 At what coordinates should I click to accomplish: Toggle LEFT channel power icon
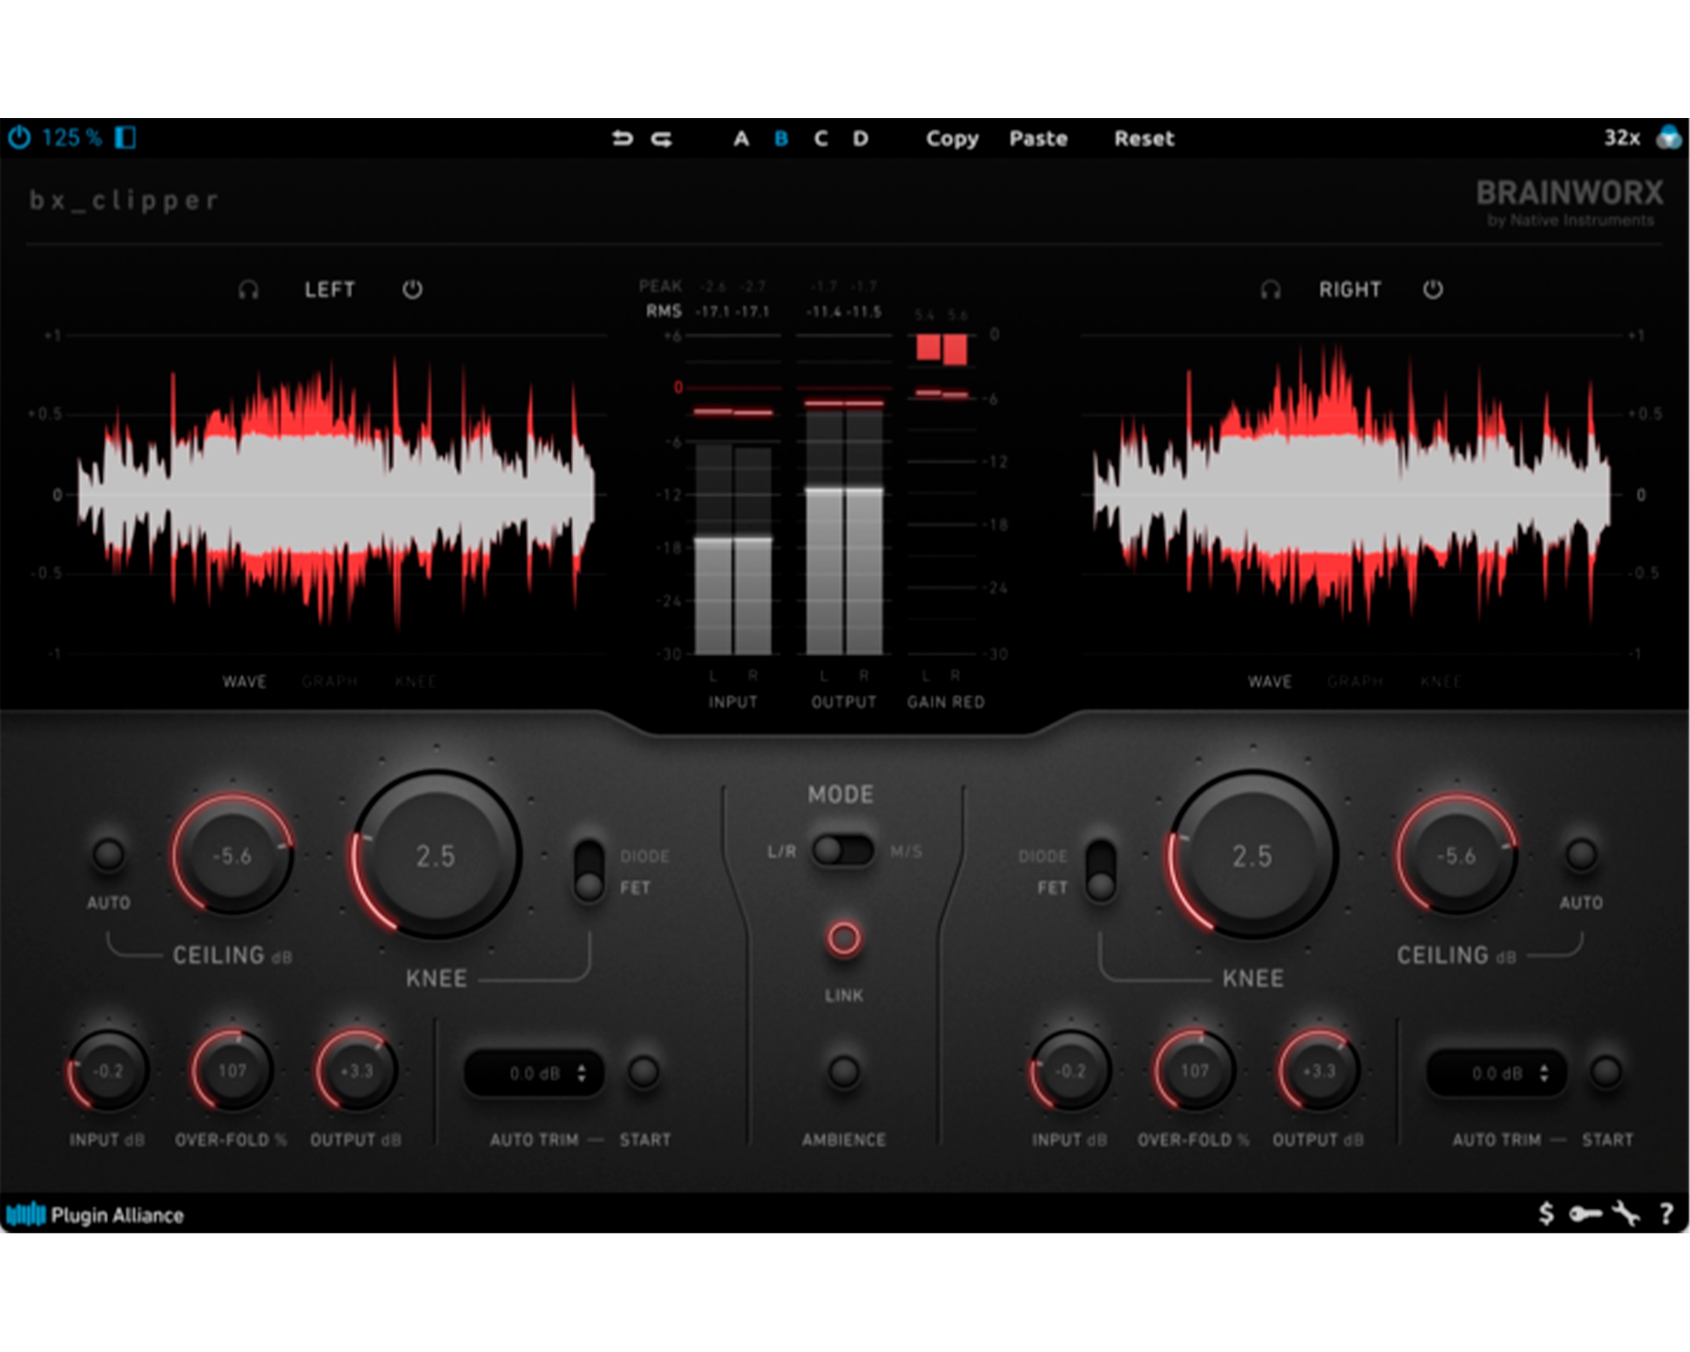[412, 289]
